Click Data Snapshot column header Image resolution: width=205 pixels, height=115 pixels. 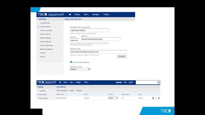[x=126, y=94]
